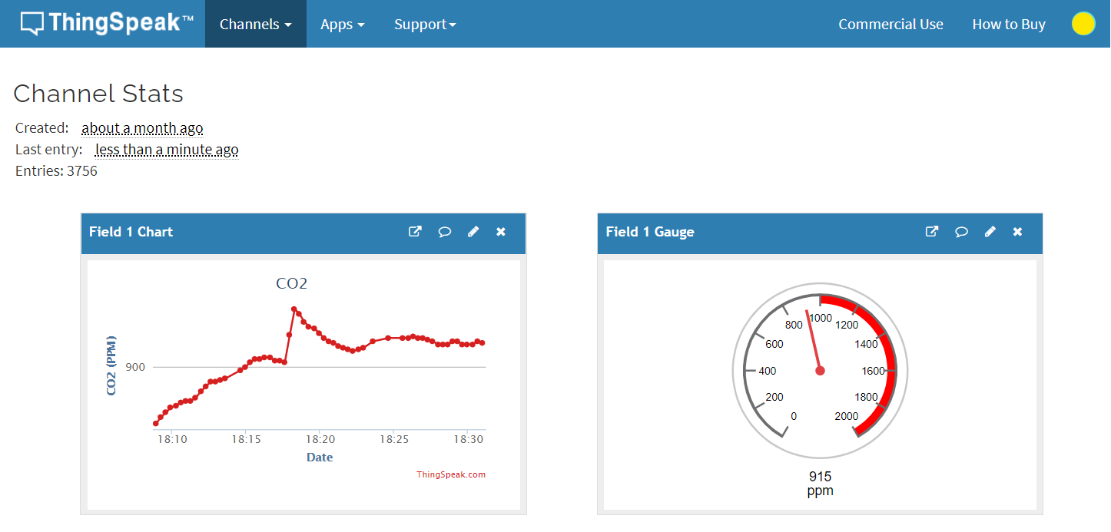Remove the Field 1 Gauge widget
Image resolution: width=1111 pixels, height=532 pixels.
(1018, 232)
